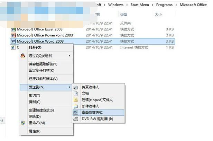
Task: Click the Programs breadcrumb segment
Action: point(164,5)
